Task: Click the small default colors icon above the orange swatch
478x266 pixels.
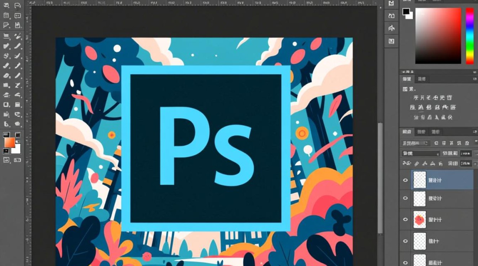Action: point(6,135)
